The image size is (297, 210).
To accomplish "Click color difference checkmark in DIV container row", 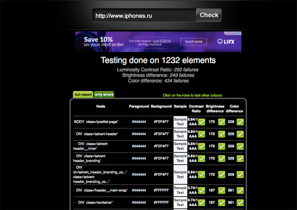I will 240,203.
